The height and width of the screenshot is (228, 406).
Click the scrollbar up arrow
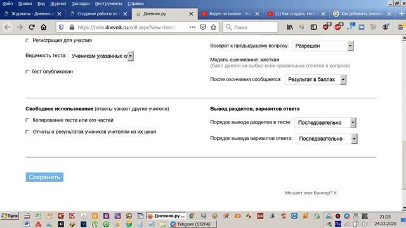(403, 38)
